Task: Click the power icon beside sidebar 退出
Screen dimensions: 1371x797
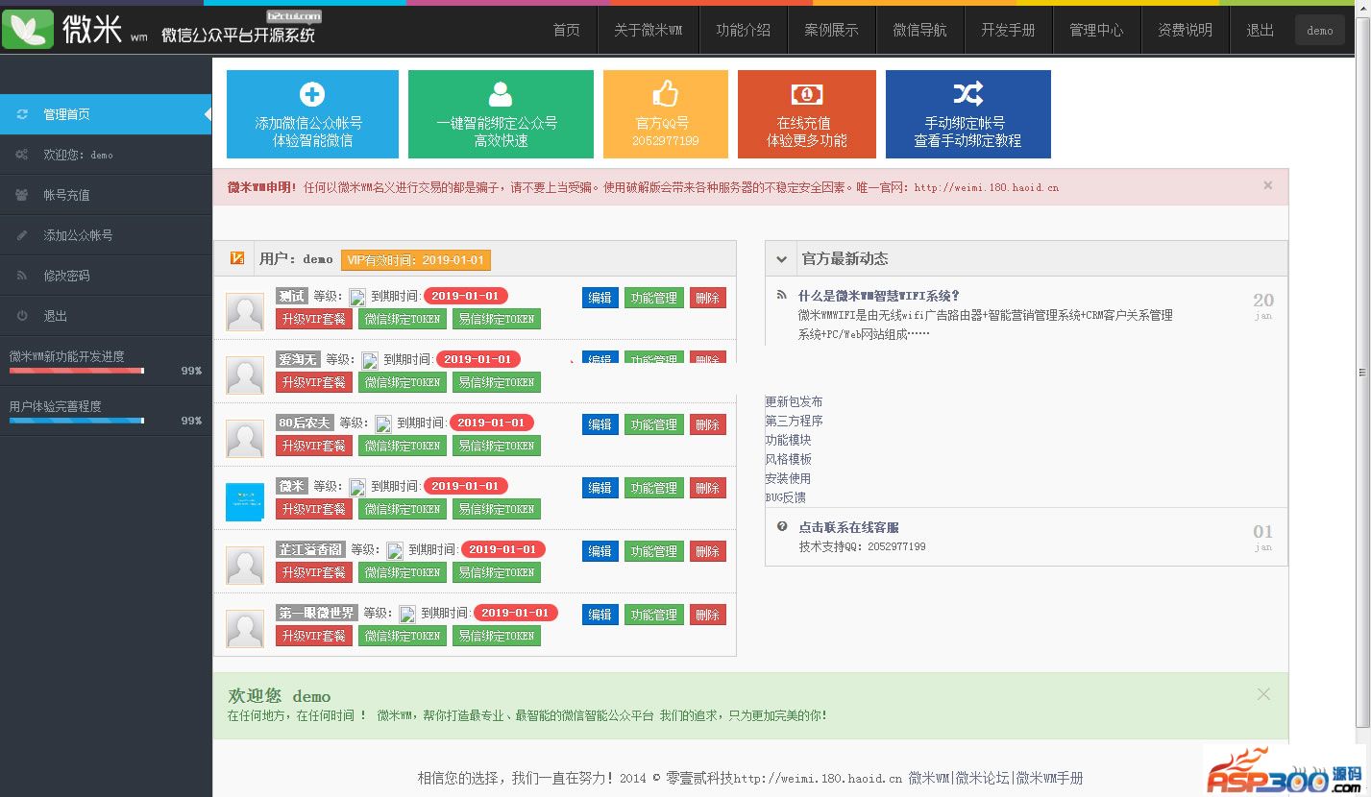Action: [22, 316]
